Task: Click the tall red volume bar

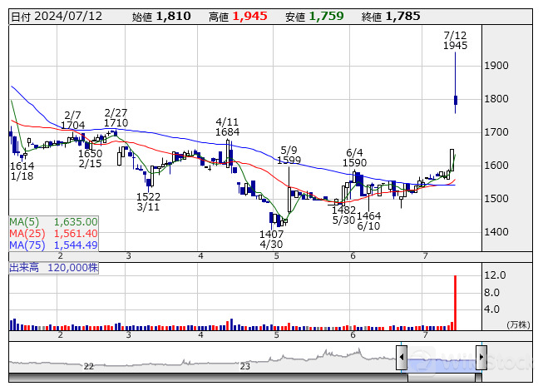Action: pos(455,303)
